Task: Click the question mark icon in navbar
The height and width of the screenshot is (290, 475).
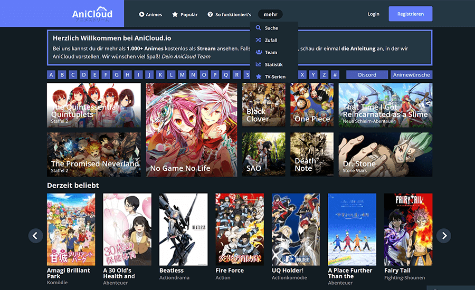Action: pyautogui.click(x=210, y=14)
